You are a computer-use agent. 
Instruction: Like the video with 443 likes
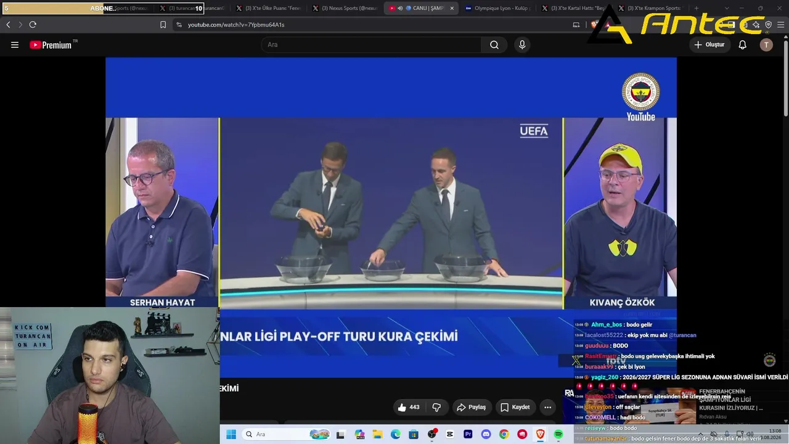409,407
